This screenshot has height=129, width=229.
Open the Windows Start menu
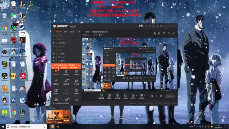point(3,126)
